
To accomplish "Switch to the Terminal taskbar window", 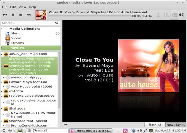I will (47, 131).
